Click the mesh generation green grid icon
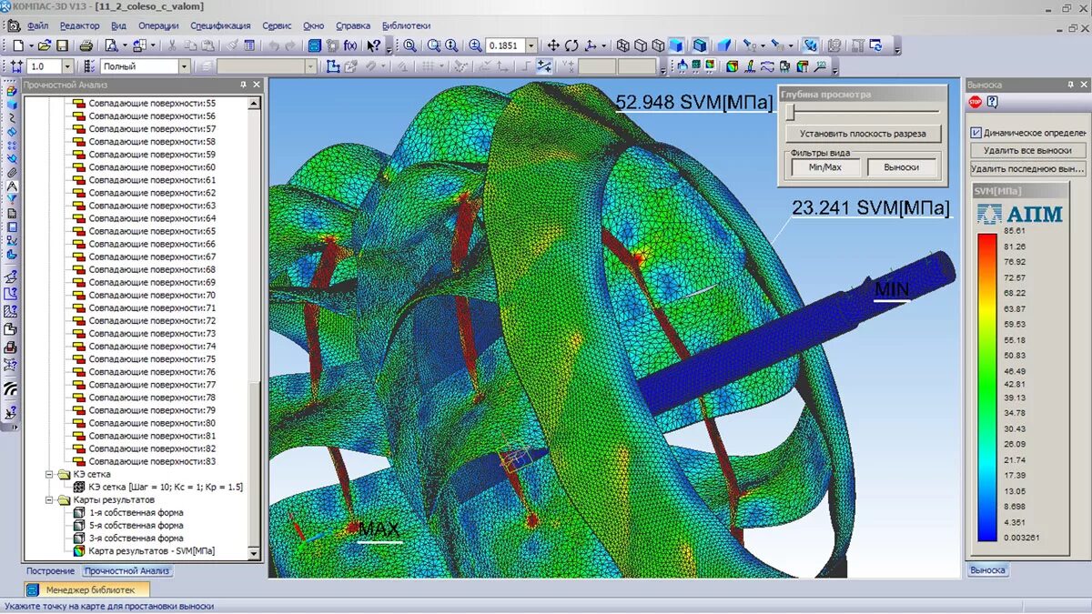The image size is (1092, 614). [x=695, y=65]
